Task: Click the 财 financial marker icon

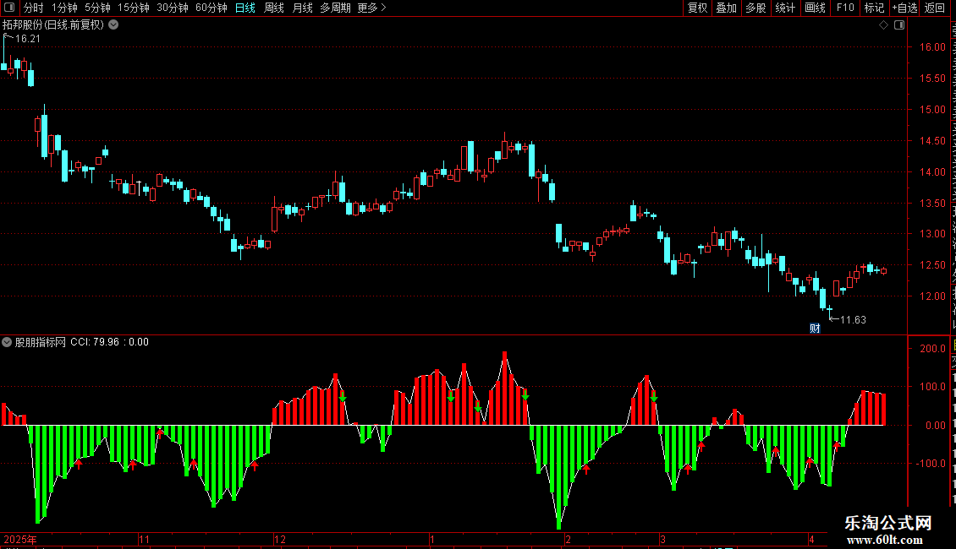Action: point(815,329)
